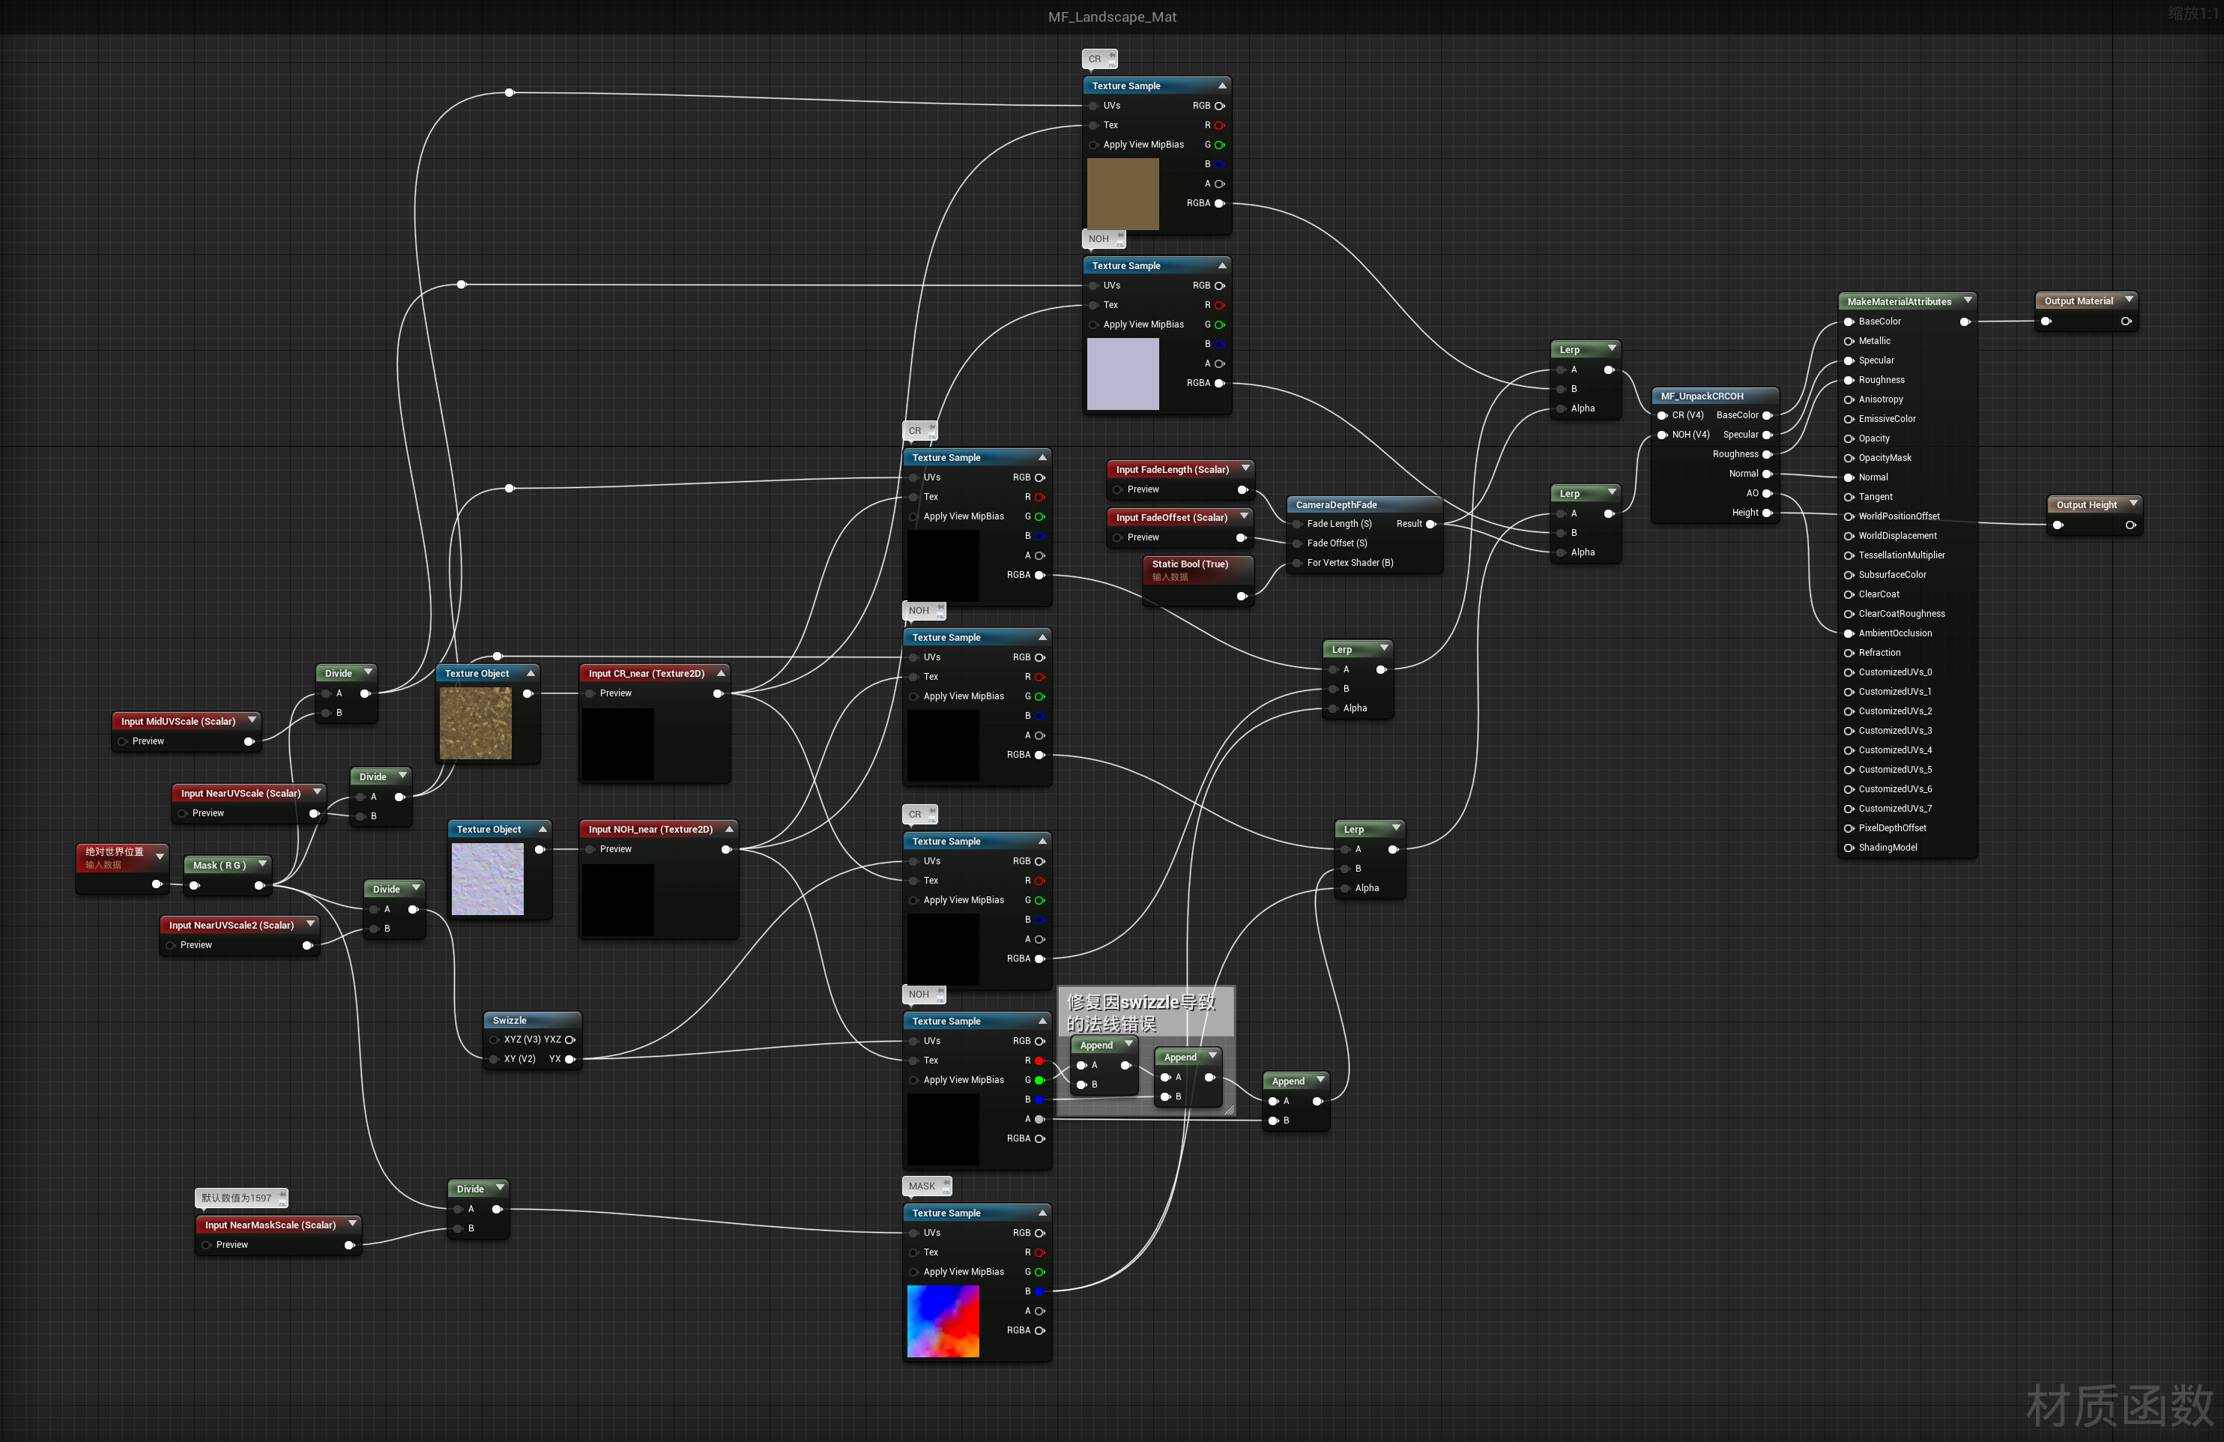Collapse the MakeMaterialAttributes node arrow

(1968, 301)
